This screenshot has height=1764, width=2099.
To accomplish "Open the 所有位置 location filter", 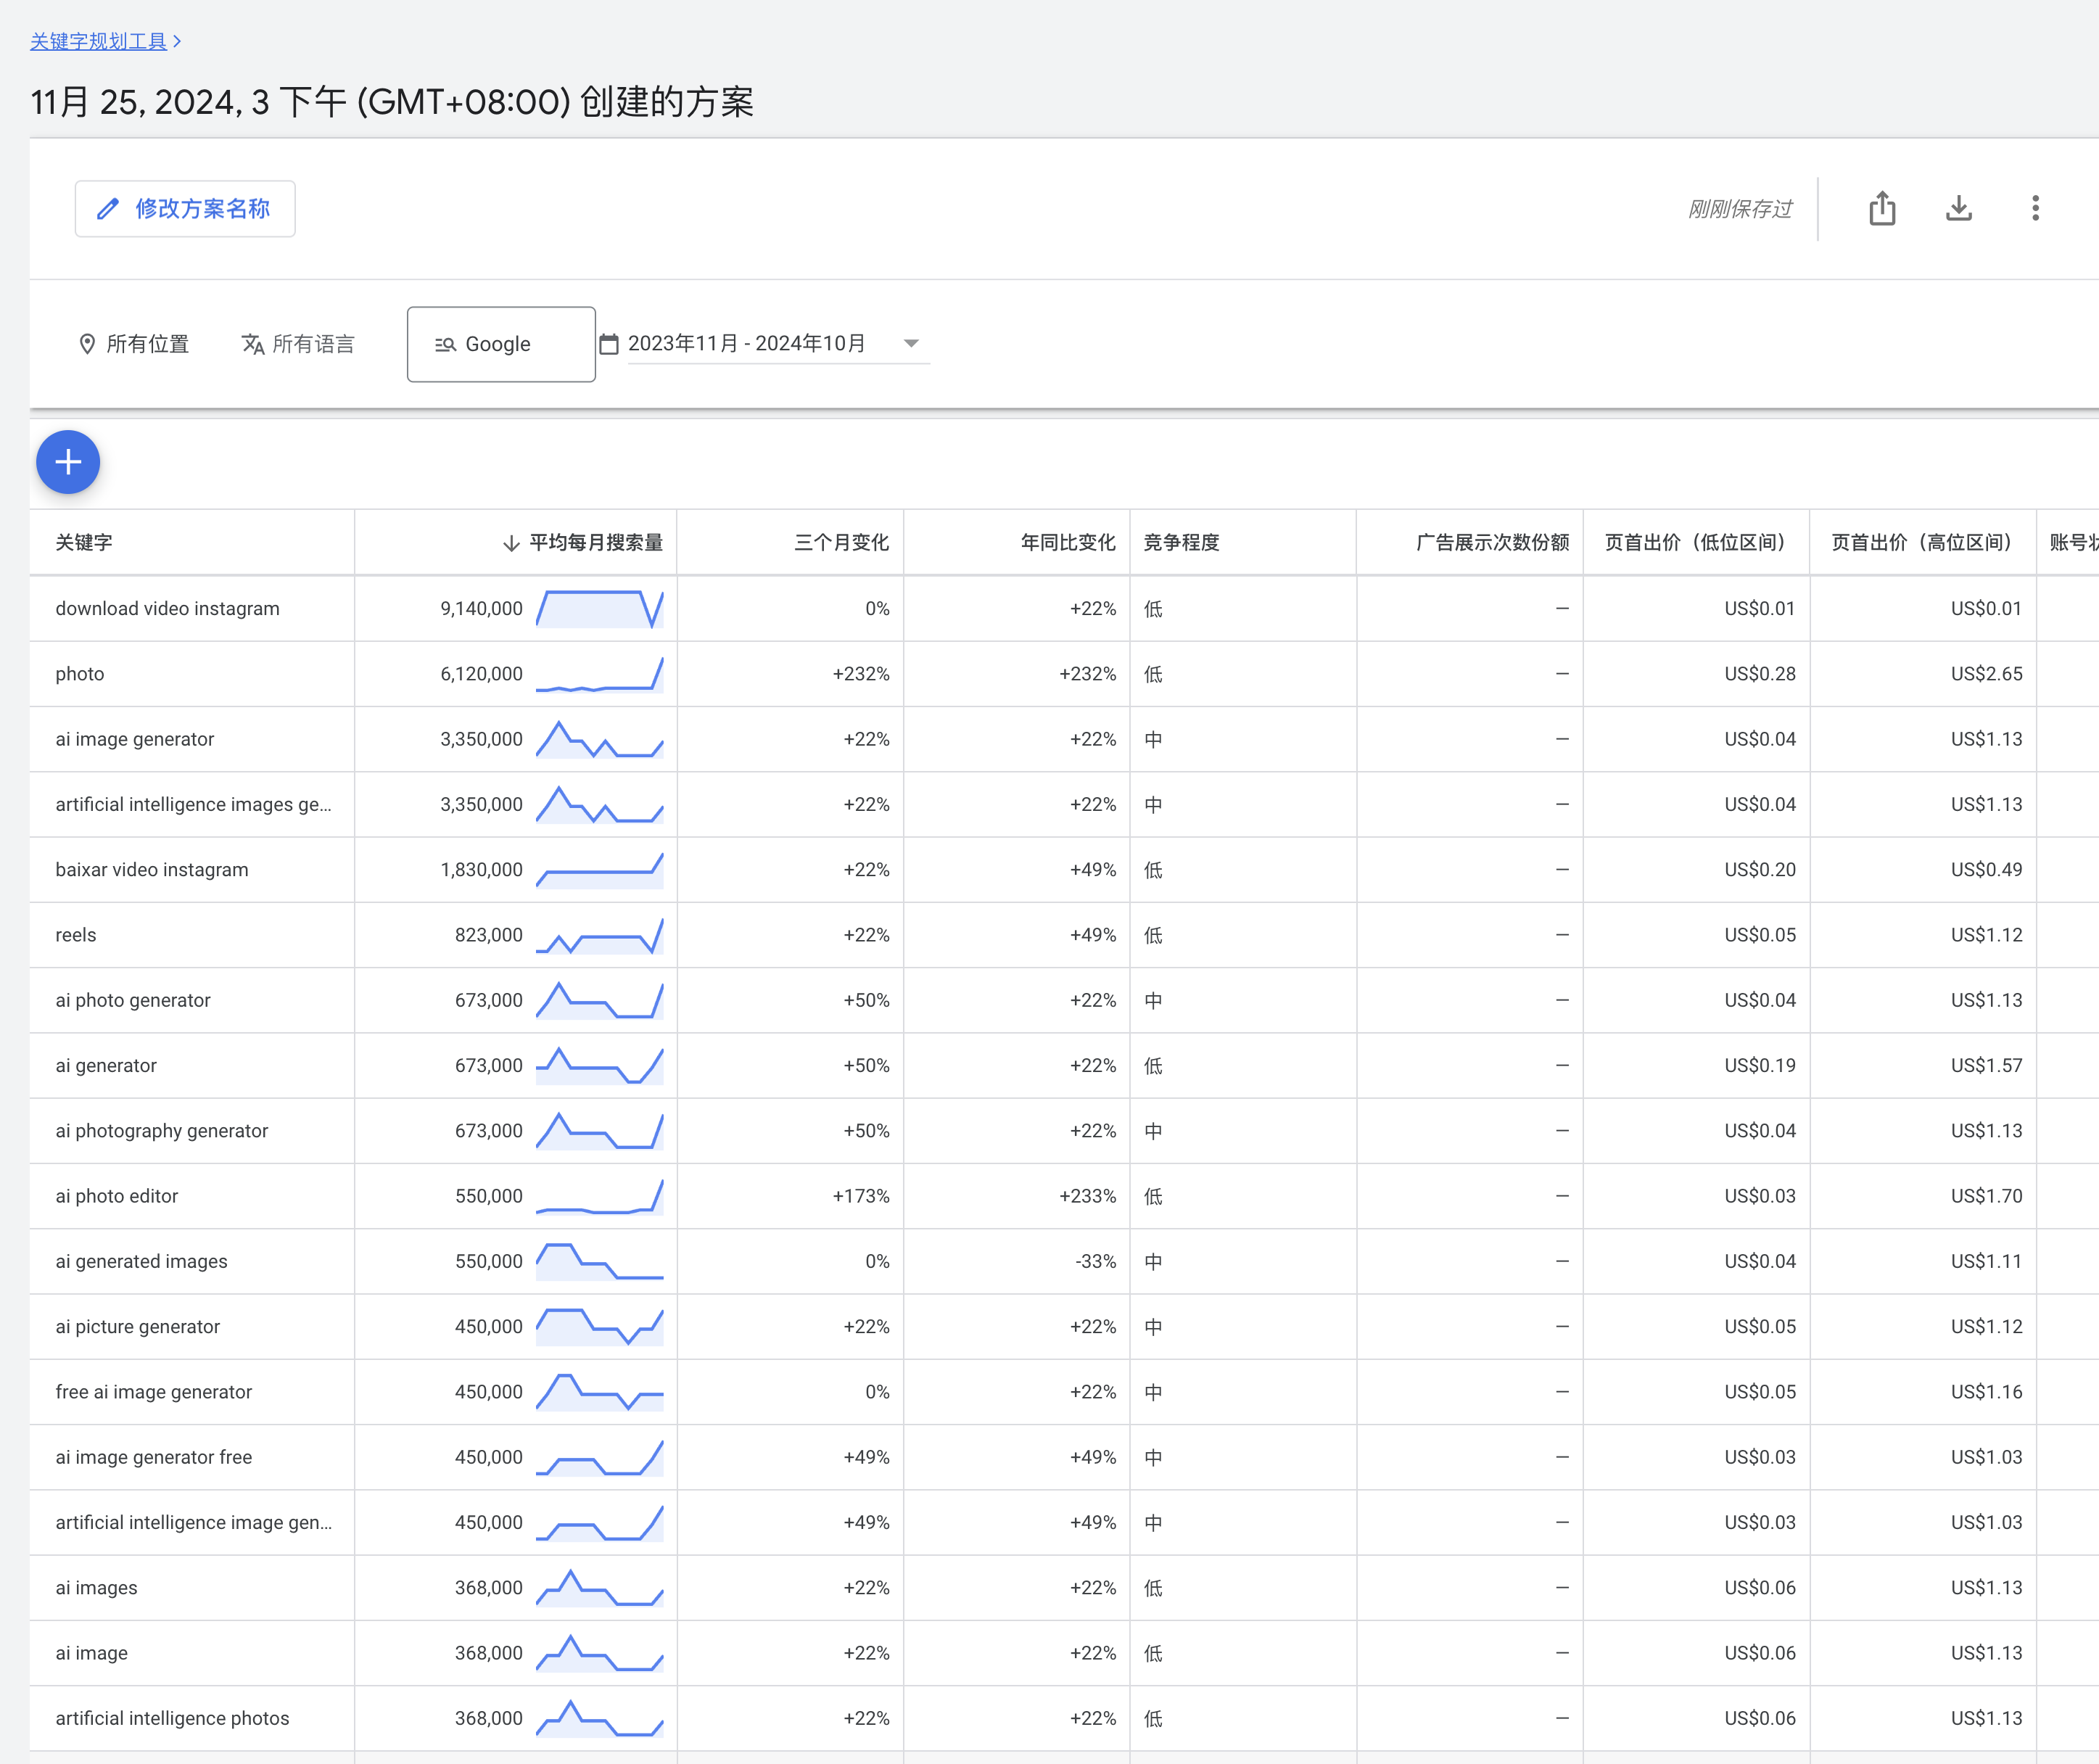I will point(134,344).
